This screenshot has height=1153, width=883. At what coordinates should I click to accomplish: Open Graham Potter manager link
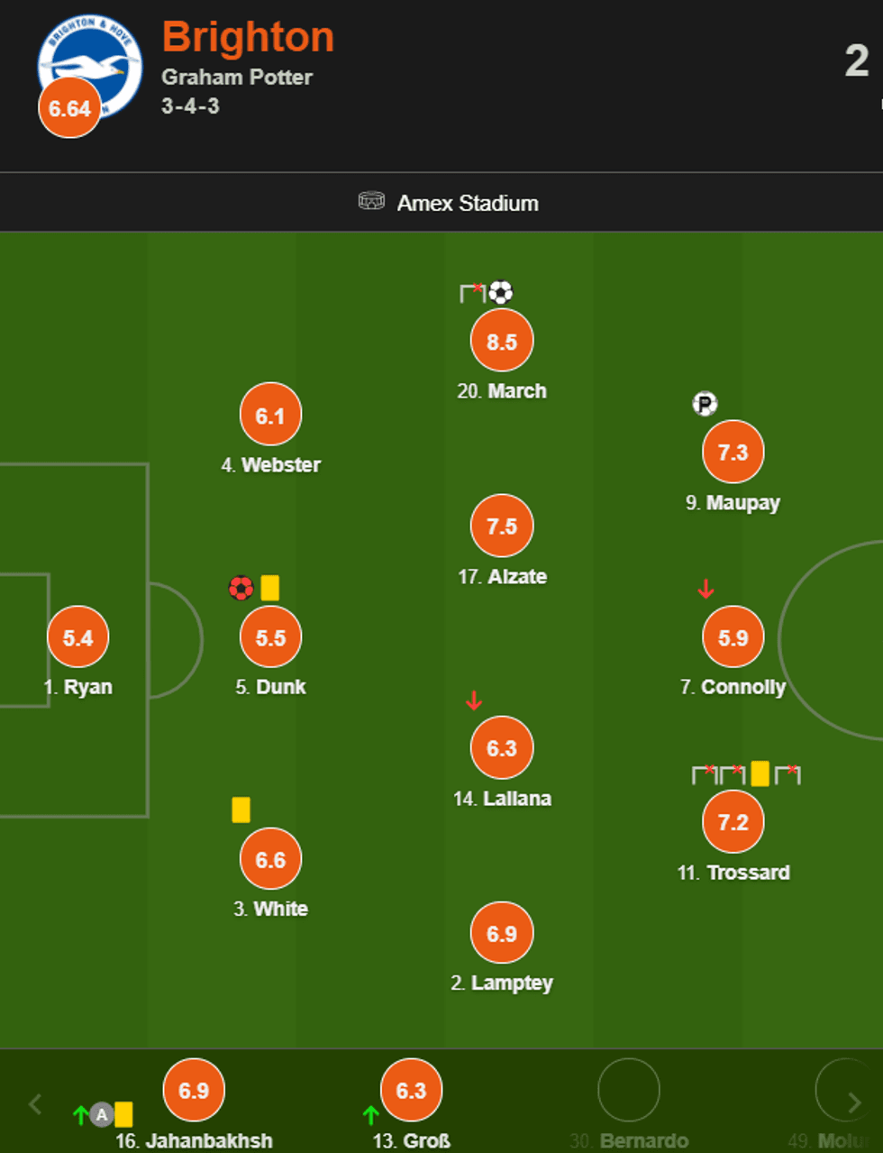point(237,78)
